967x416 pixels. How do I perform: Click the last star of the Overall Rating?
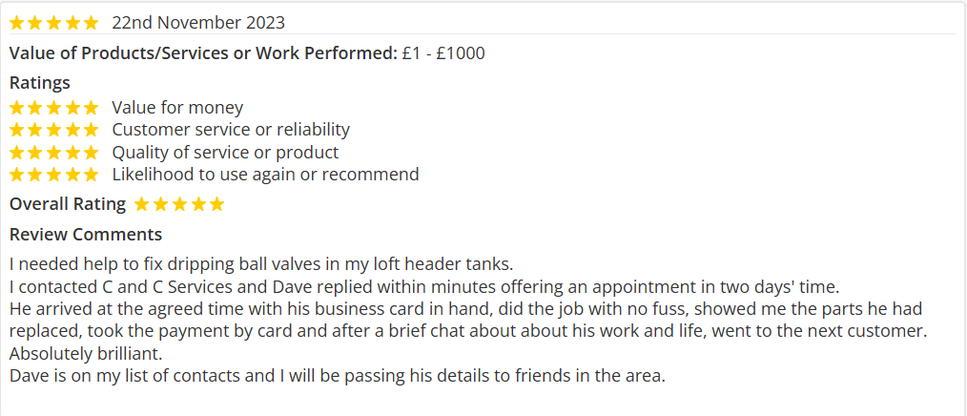[216, 204]
